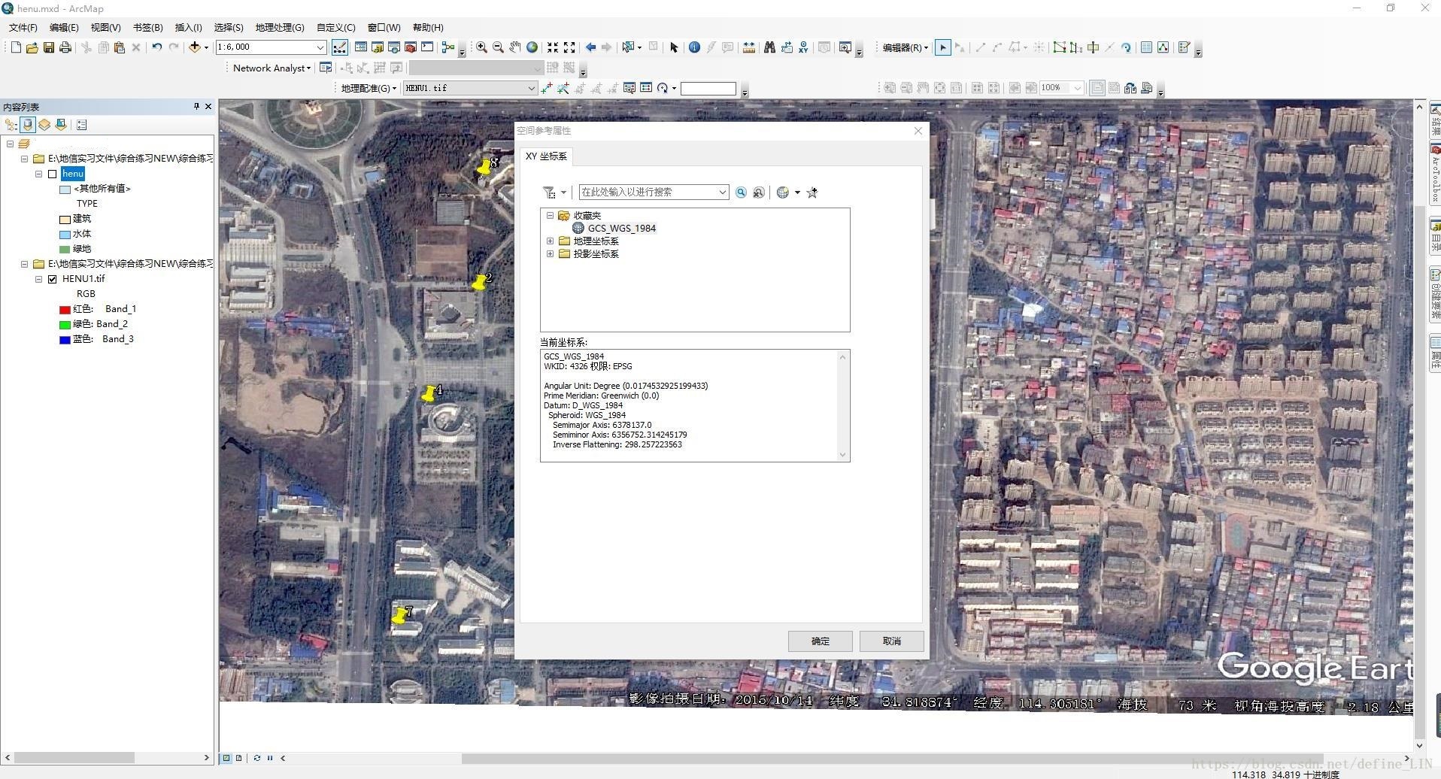Screen dimensions: 1441x779
Task: Click the Undo arrow icon
Action: [156, 47]
